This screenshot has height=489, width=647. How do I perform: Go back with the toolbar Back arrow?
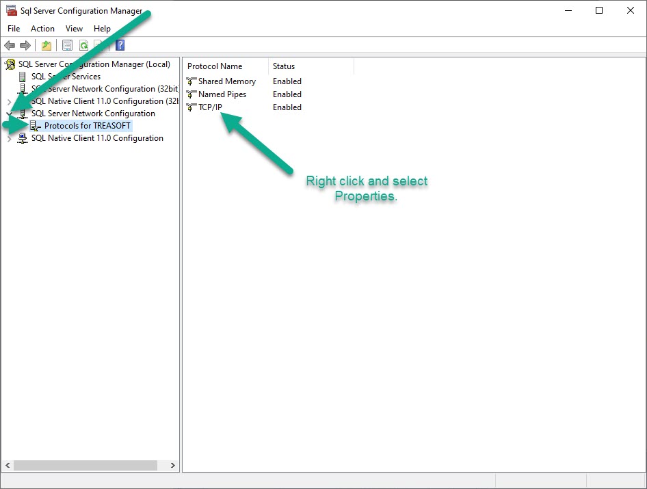[x=10, y=45]
